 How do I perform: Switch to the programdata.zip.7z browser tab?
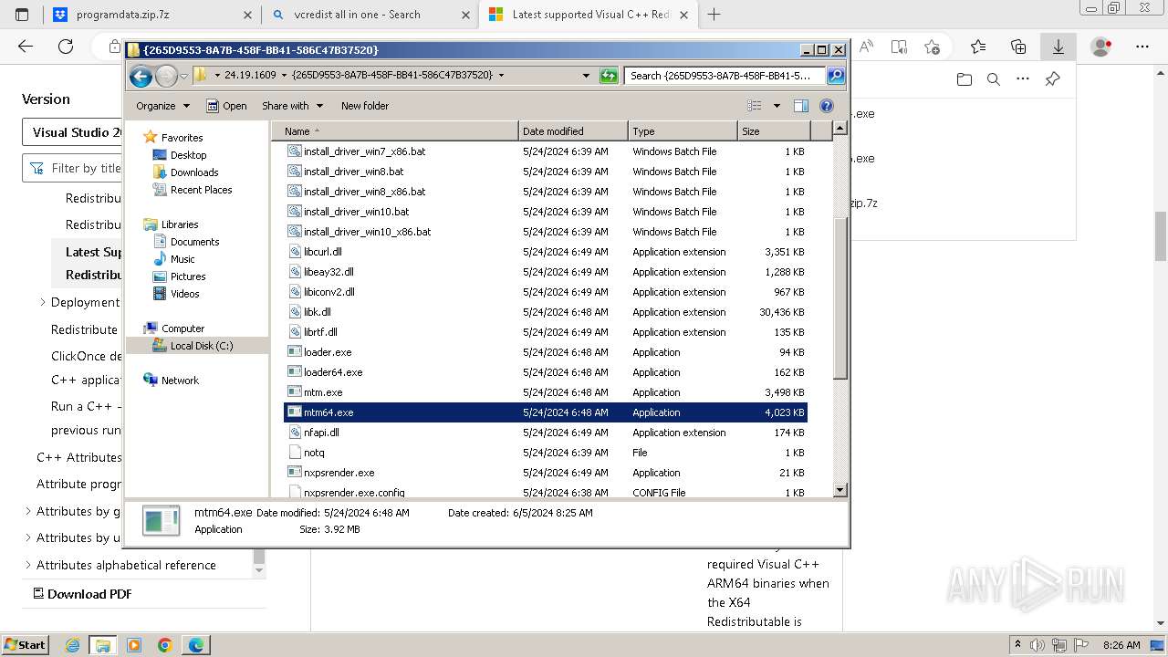(151, 15)
